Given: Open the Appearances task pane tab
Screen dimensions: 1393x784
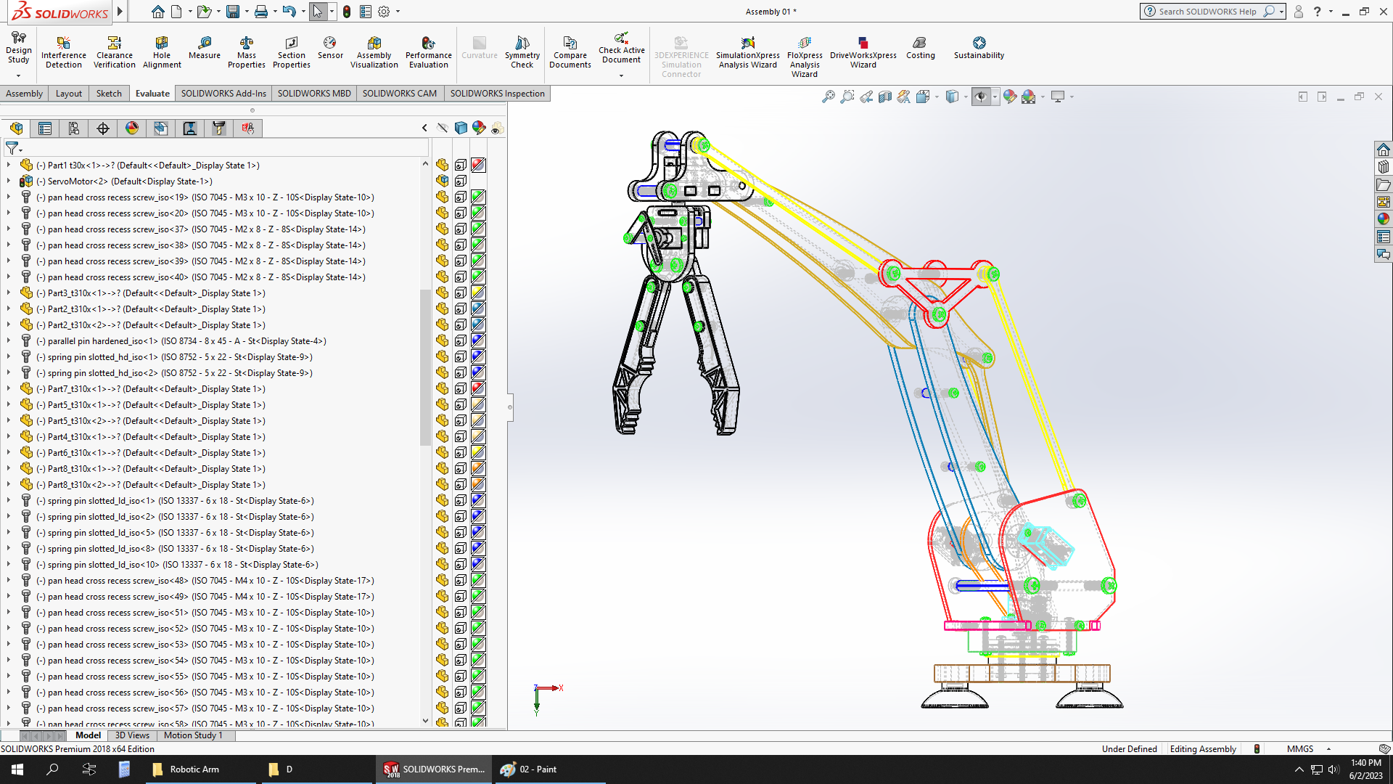Looking at the screenshot, I should [1384, 219].
